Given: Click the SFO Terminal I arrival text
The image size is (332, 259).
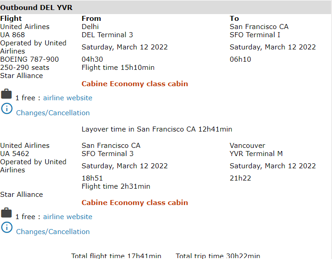Looking at the screenshot, I should tap(255, 35).
